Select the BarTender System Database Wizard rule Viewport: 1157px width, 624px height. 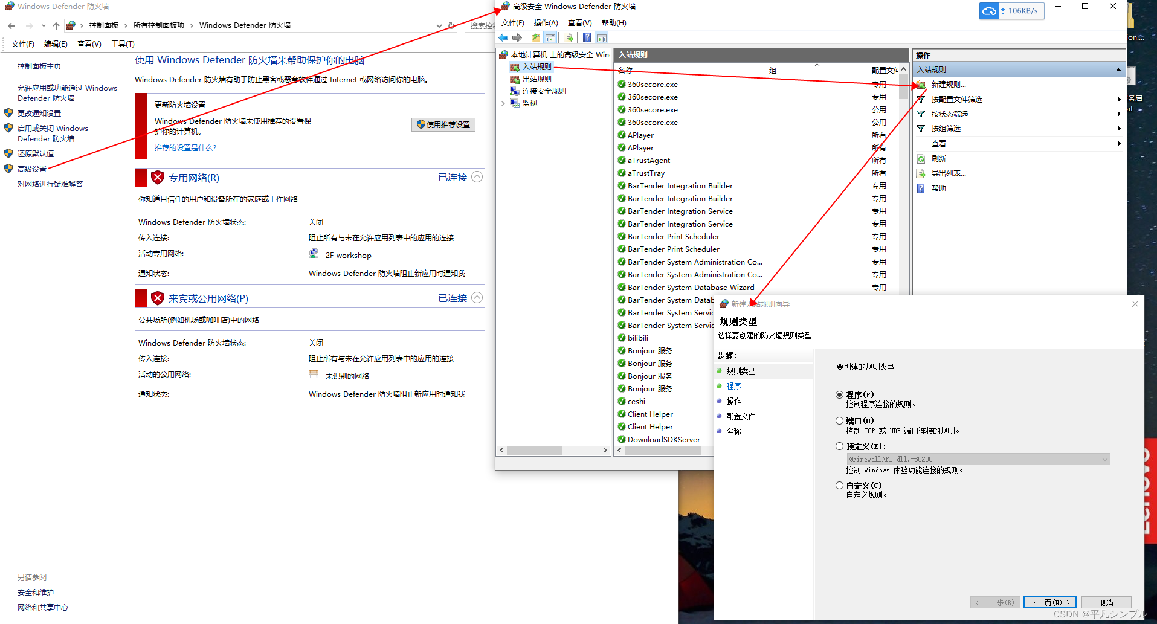(691, 288)
